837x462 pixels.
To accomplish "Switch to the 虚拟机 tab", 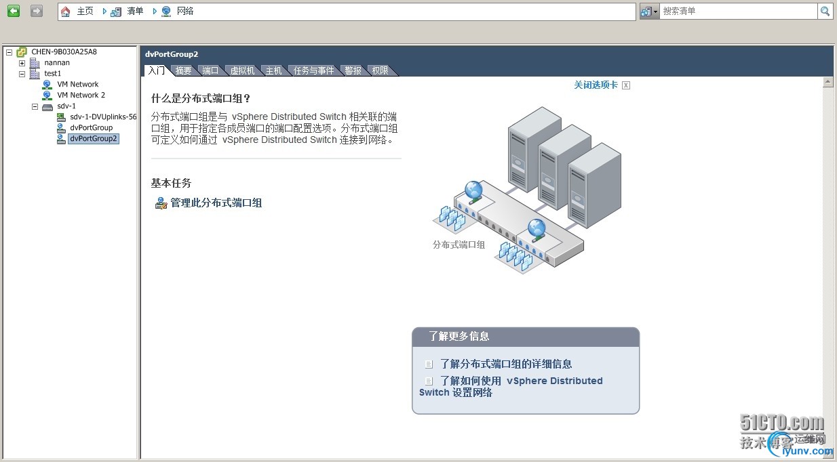I will click(x=242, y=70).
